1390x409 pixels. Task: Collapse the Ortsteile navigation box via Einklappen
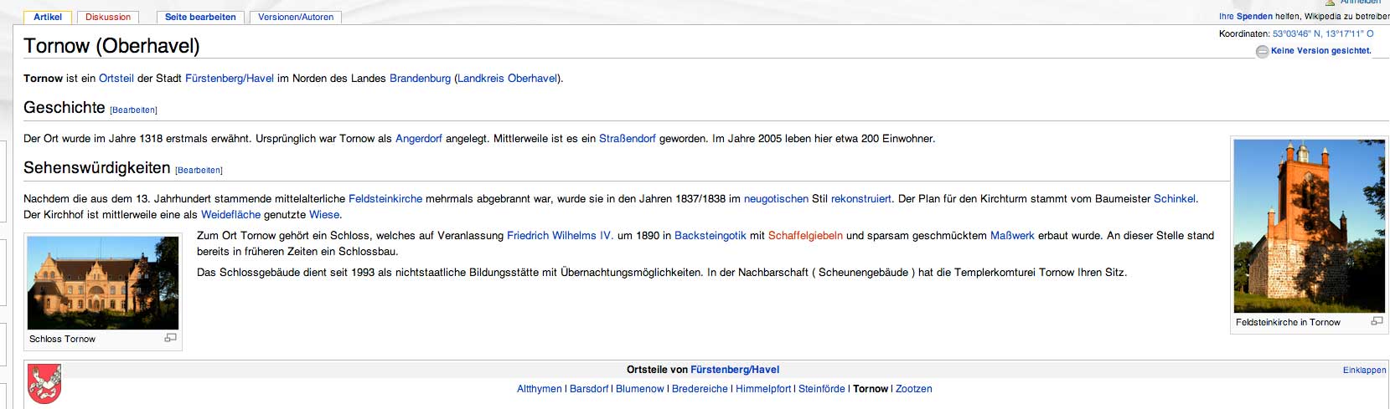pos(1364,370)
